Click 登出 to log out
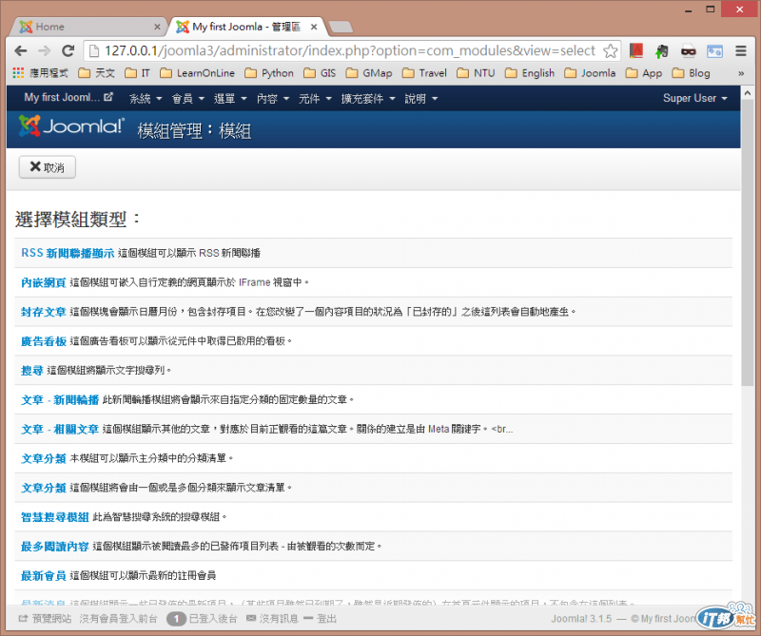761x636 pixels. [321, 619]
